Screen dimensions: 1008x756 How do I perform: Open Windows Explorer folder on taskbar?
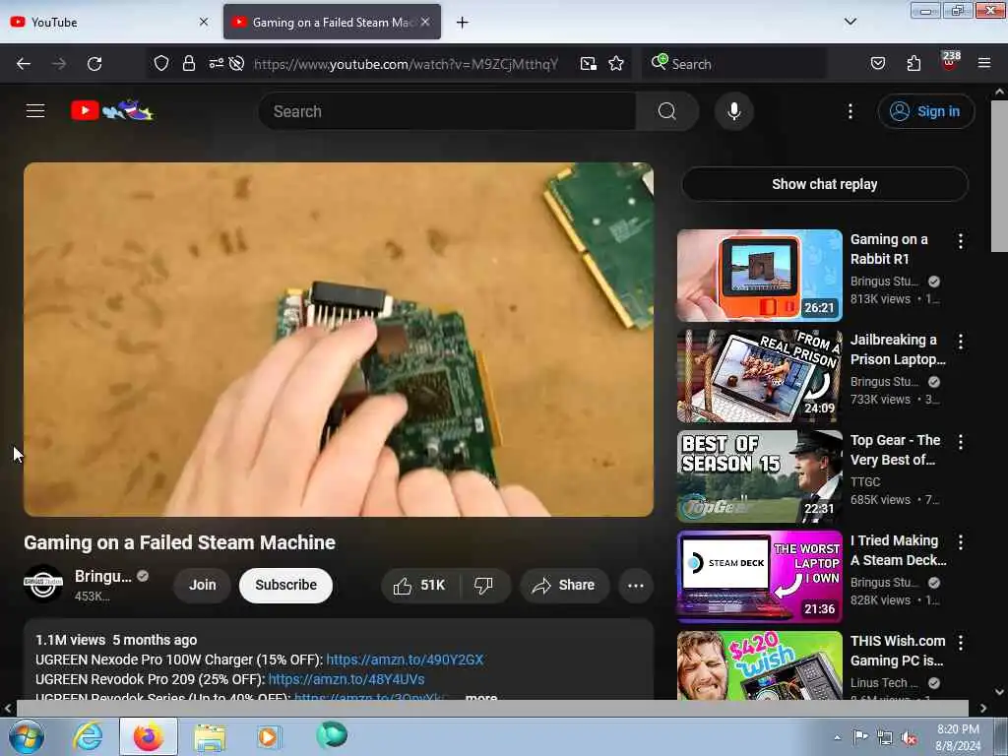click(210, 737)
